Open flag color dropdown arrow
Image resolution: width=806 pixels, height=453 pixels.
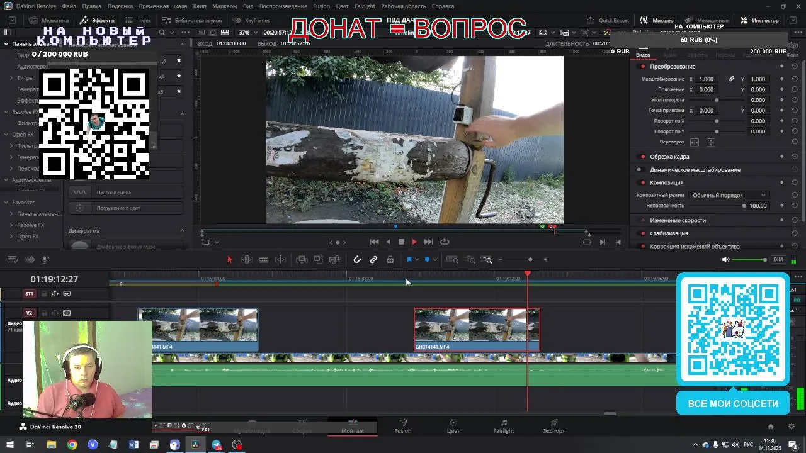[x=417, y=260]
